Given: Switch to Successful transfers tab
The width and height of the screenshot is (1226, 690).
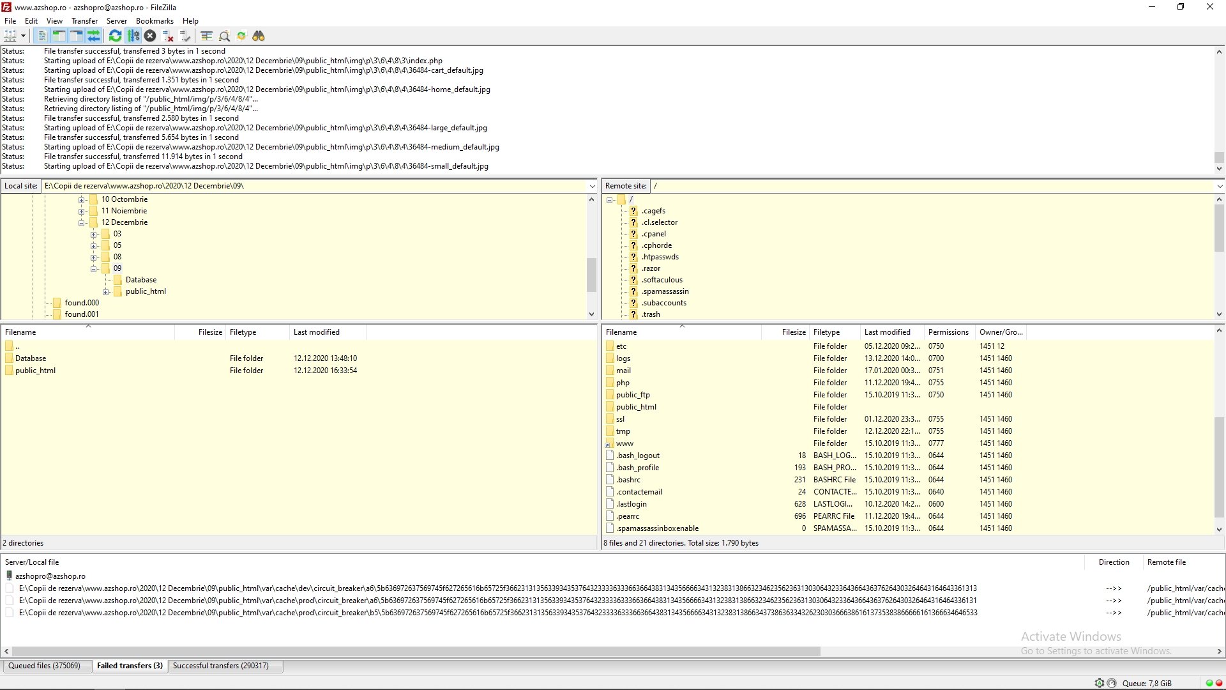Looking at the screenshot, I should click(220, 666).
